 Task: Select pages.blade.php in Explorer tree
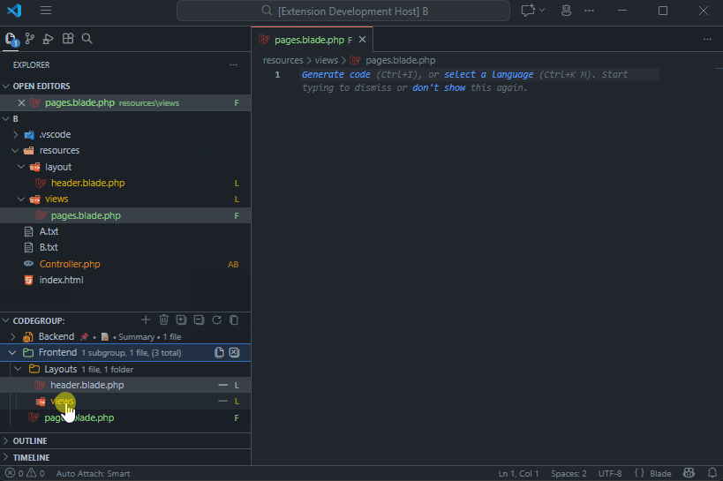click(x=86, y=215)
